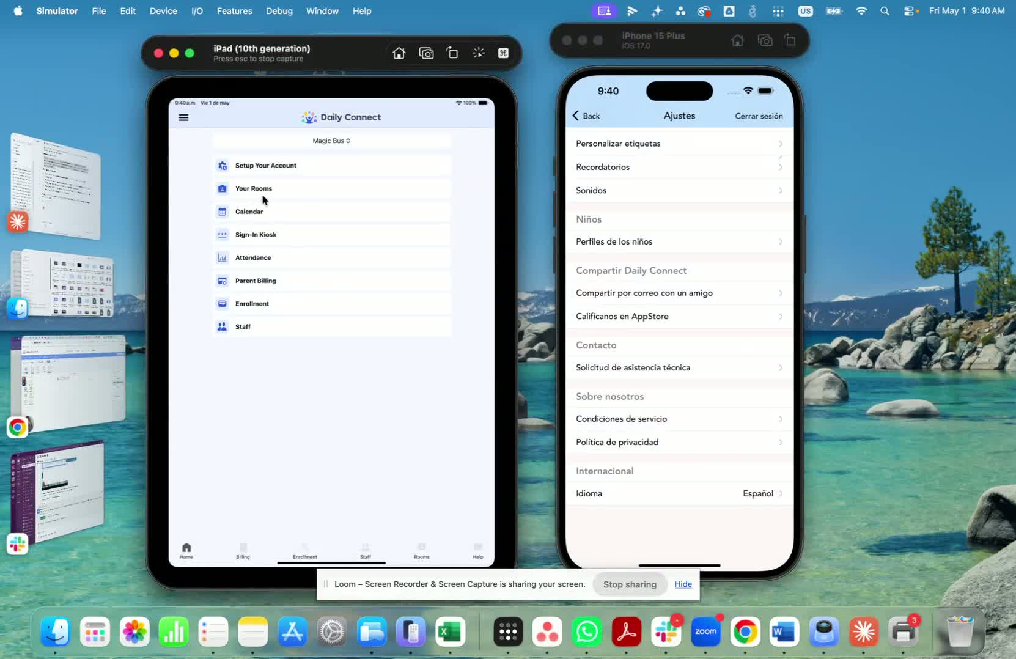
Task: Open Sonidos via its chevron
Action: tap(781, 190)
